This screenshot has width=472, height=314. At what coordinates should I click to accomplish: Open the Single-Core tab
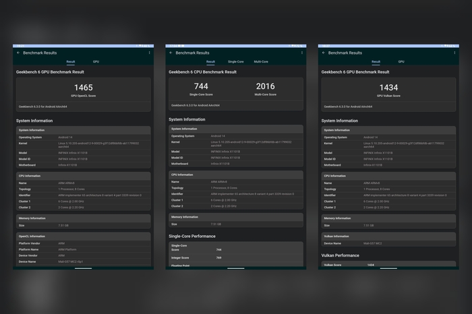(236, 61)
